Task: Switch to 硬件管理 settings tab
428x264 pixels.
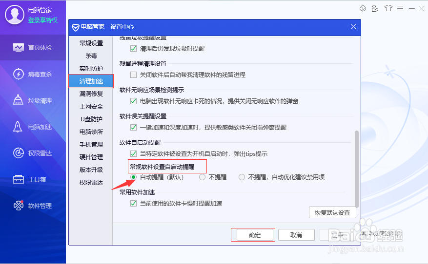Action: 91,157
